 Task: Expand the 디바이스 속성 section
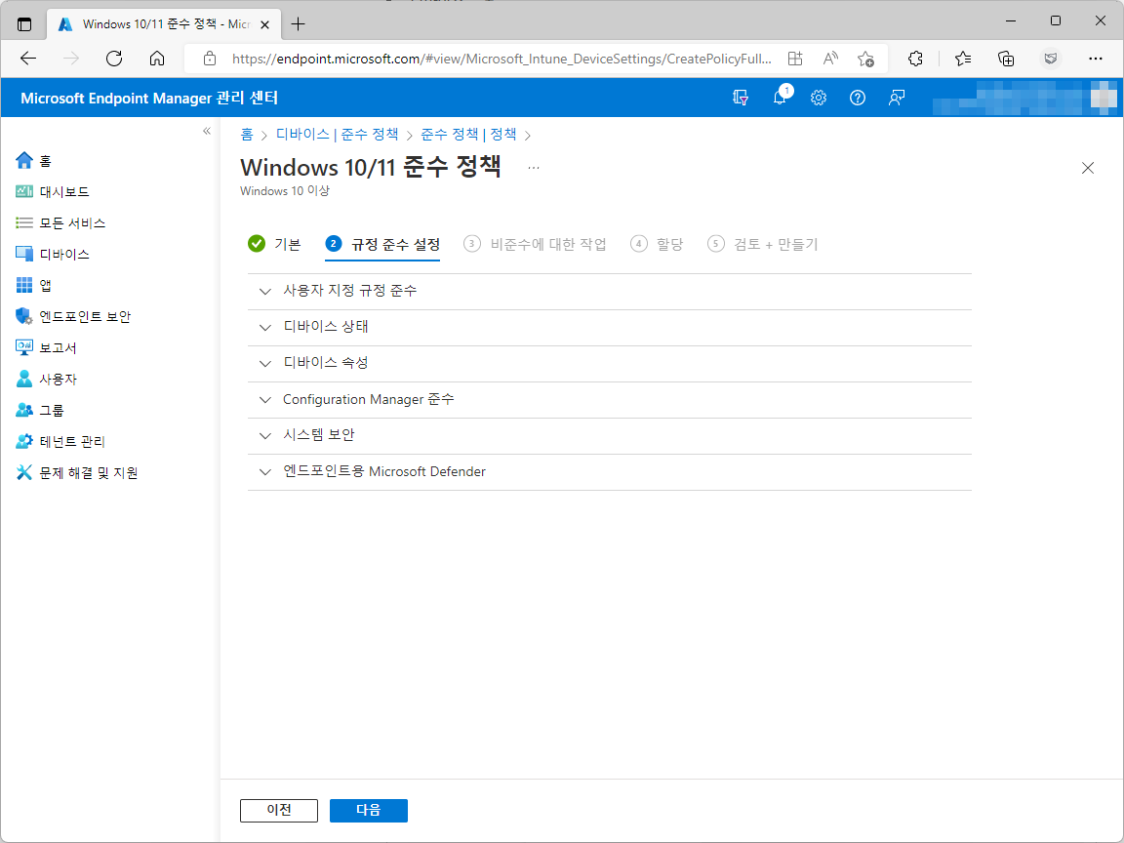click(x=609, y=363)
